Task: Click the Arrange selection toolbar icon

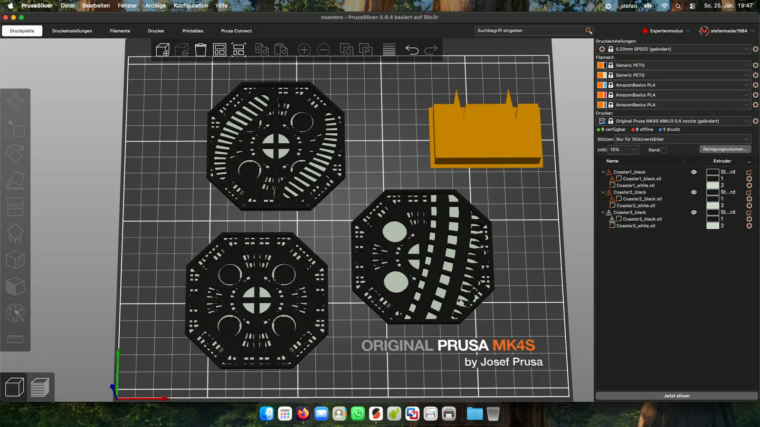Action: click(x=238, y=49)
